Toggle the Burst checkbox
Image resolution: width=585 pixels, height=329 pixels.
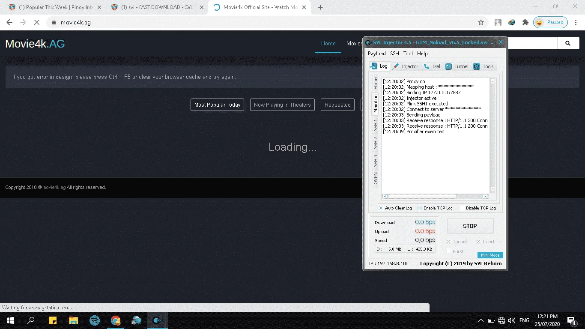tap(449, 251)
